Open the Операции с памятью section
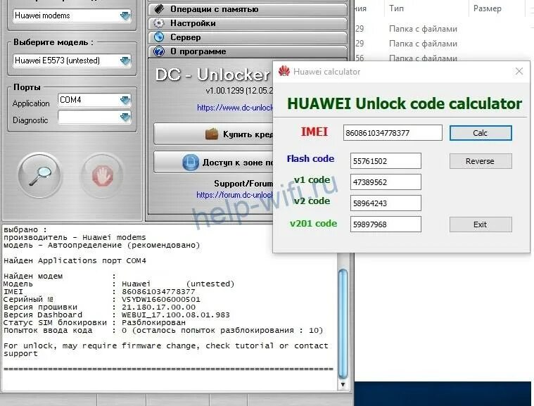The height and width of the screenshot is (406, 534). pyautogui.click(x=248, y=9)
